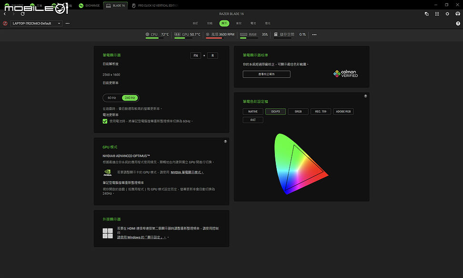This screenshot has width=463, height=278.
Task: Open help tooltip in color profile panel
Action: pyautogui.click(x=365, y=96)
